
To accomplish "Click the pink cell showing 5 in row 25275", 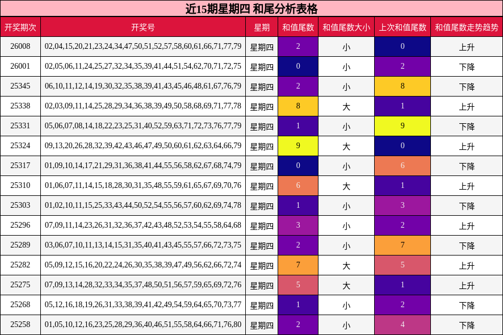I will (298, 285).
